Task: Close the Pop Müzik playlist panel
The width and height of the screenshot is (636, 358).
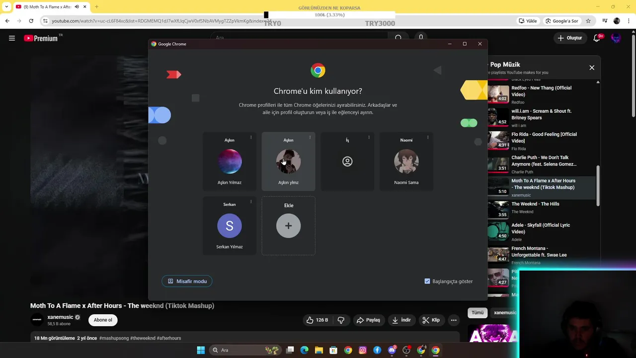Action: 592,68
